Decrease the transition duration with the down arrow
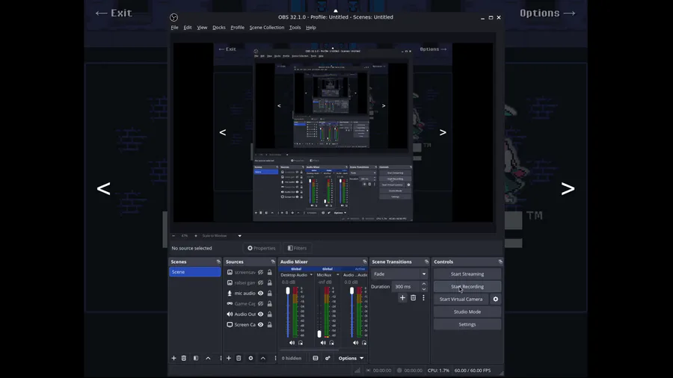 click(x=424, y=289)
